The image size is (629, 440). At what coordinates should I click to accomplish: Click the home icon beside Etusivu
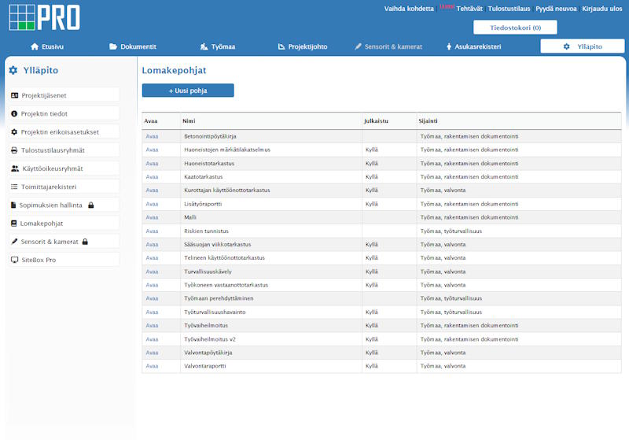coord(35,46)
